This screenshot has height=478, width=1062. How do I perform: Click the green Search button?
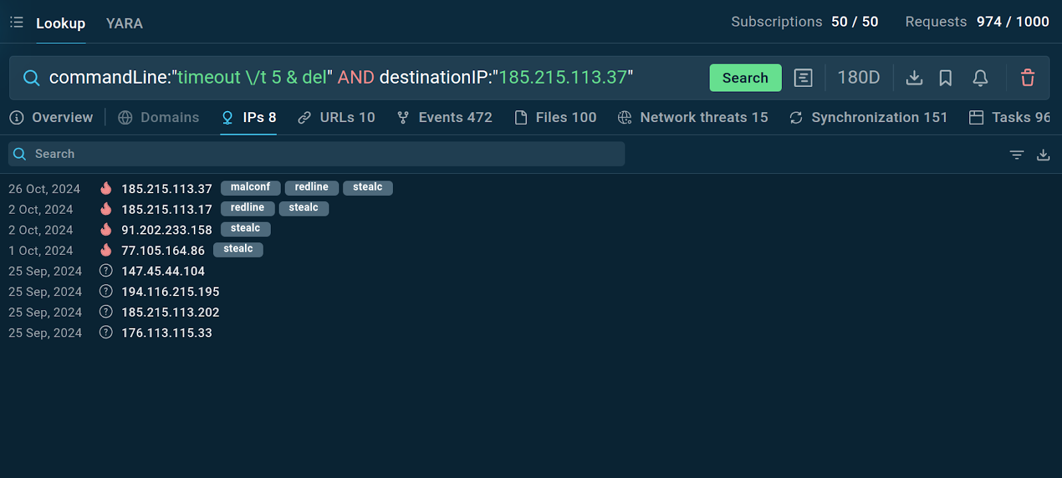point(745,78)
